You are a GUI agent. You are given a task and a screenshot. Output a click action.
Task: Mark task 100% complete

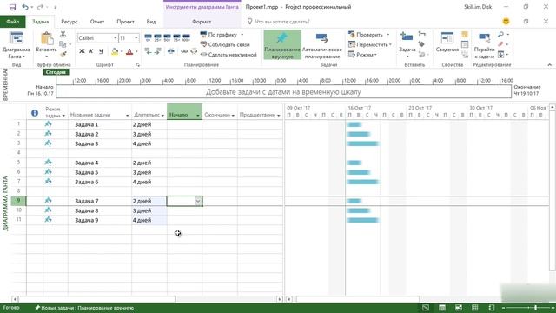(x=186, y=37)
